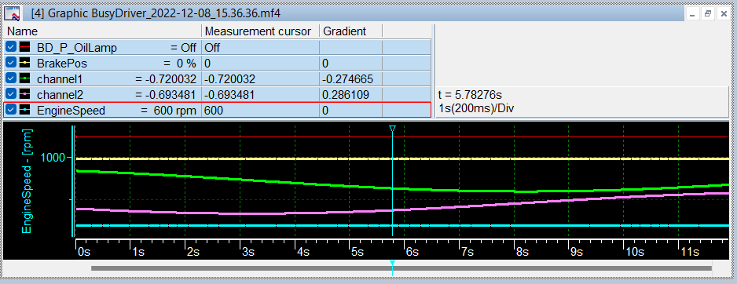Click the Graphic window icon in title bar
This screenshot has width=737, height=284.
tap(13, 13)
